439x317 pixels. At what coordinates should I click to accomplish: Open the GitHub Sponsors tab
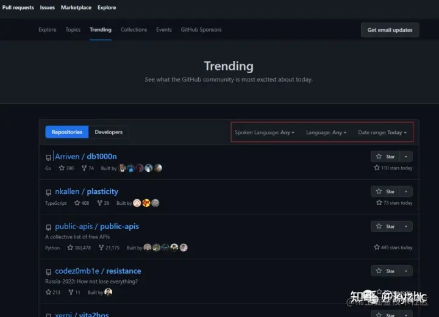tap(201, 30)
